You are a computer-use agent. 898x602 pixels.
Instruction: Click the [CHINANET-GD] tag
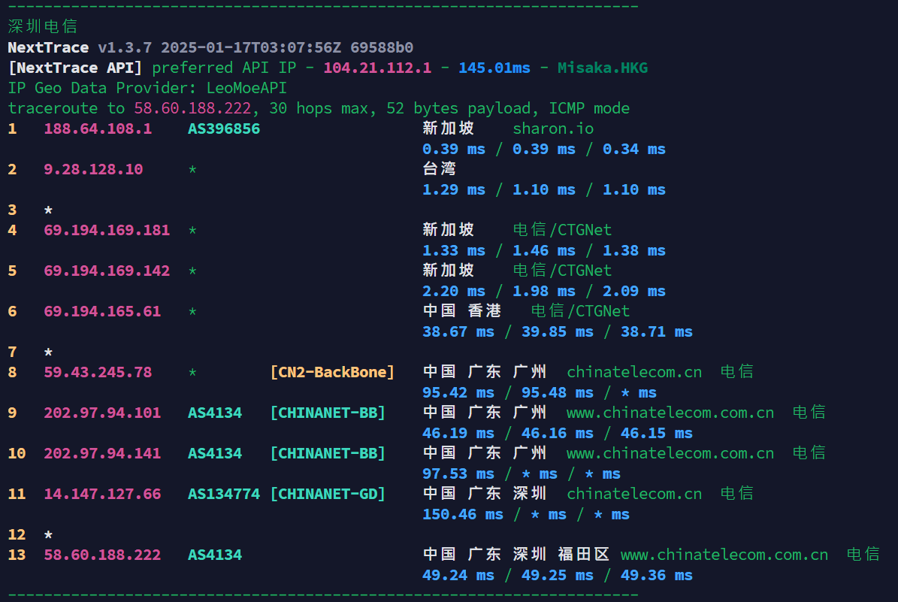(328, 495)
